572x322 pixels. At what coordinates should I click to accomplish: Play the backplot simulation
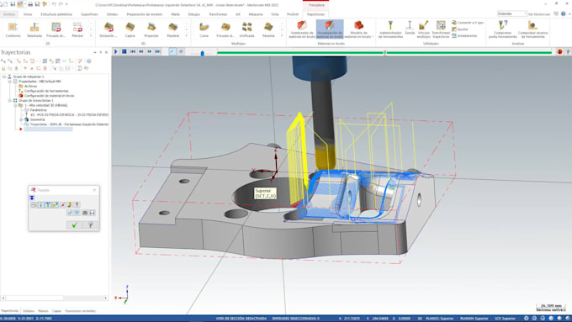pos(116,52)
